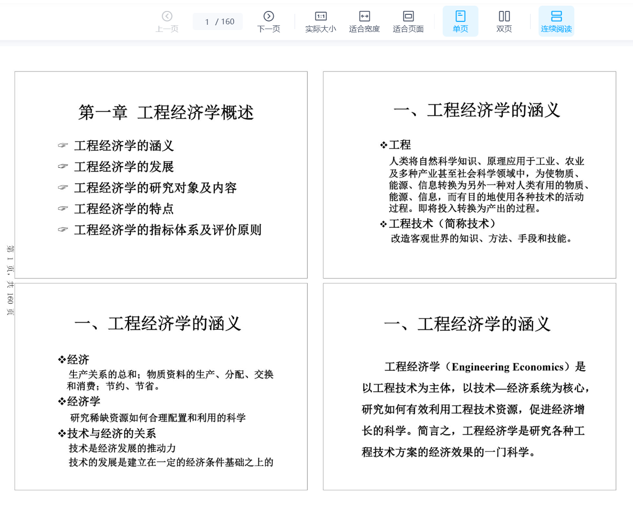The width and height of the screenshot is (633, 507).
Task: Click the previous page arrow icon
Action: [x=167, y=16]
